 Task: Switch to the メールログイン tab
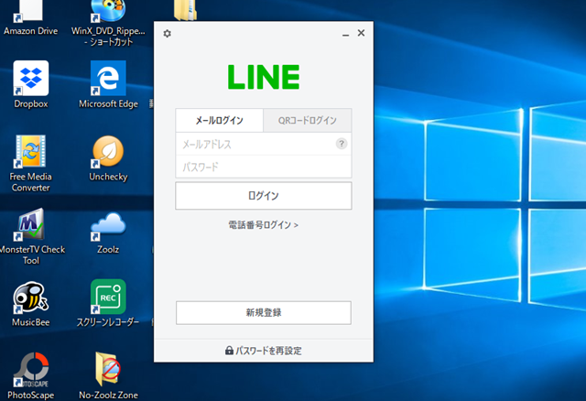point(220,120)
